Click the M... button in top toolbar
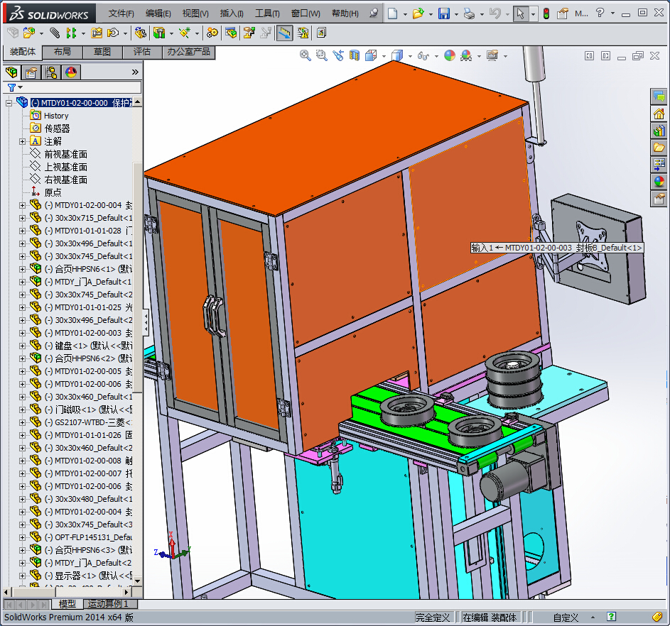 581,13
